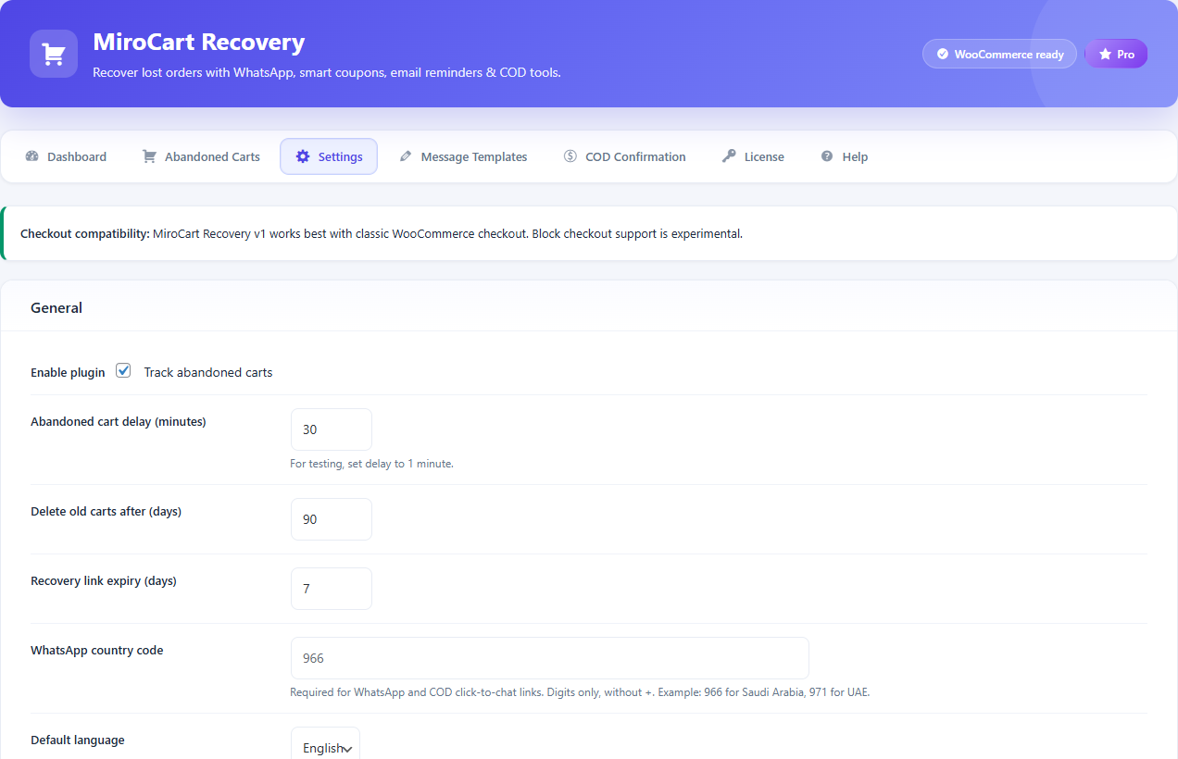Click the shopping cart logo in header
This screenshot has height=759, width=1178.
click(54, 54)
